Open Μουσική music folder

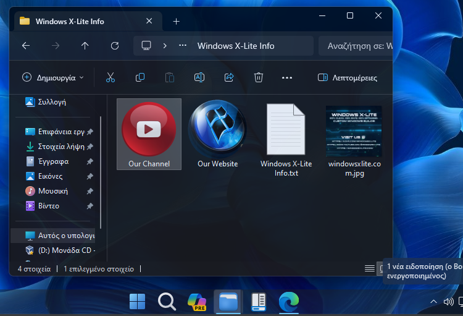click(x=47, y=191)
